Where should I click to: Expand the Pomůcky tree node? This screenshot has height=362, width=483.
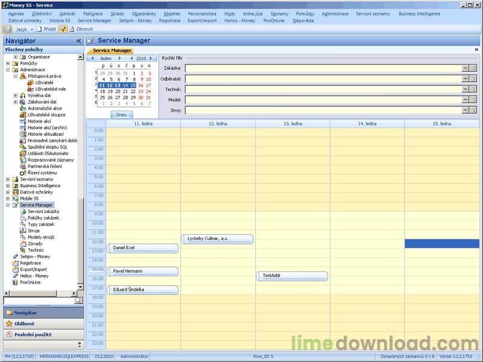point(8,63)
